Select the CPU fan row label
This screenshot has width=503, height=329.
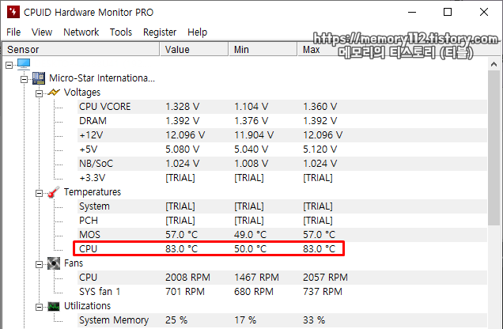[89, 278]
